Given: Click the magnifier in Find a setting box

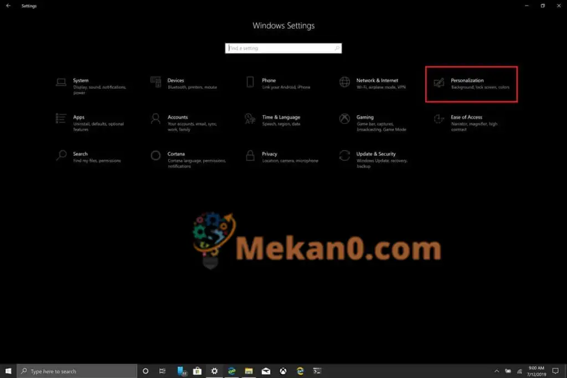Looking at the screenshot, I should (x=337, y=48).
